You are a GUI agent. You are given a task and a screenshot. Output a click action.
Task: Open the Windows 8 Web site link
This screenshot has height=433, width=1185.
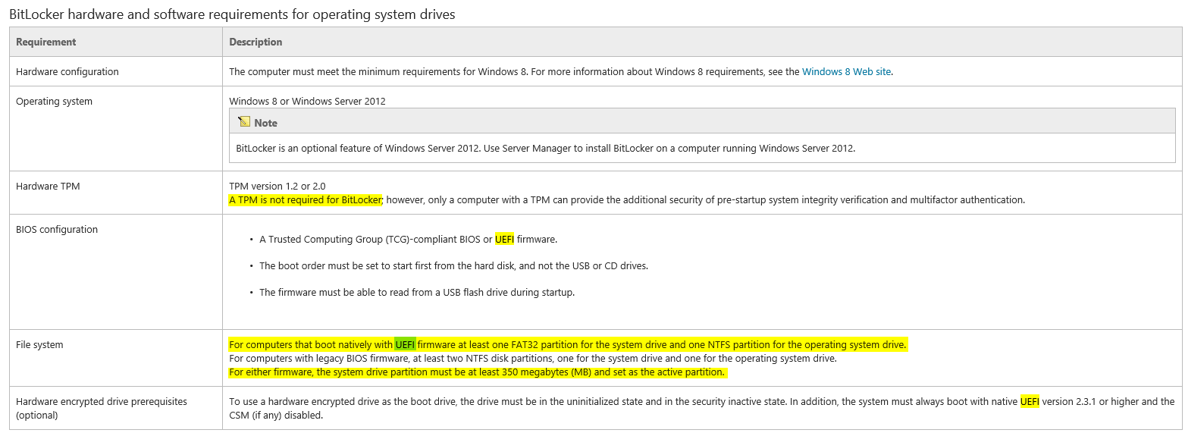[x=846, y=72]
